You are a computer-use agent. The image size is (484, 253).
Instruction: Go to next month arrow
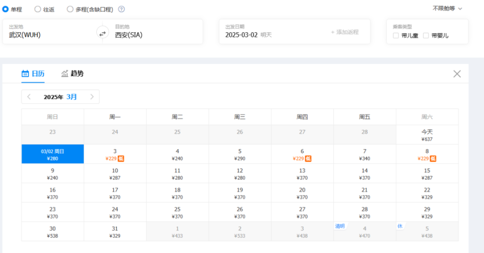pos(92,97)
